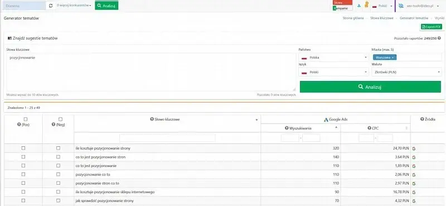Click Google source icon in 2,97 PLN row
This screenshot has width=446, height=206.
pos(414,184)
